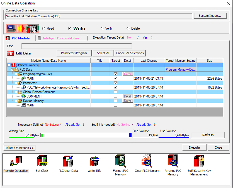233x188 pixels.
Task: Open Detail for Device Memory row
Action: (128, 101)
